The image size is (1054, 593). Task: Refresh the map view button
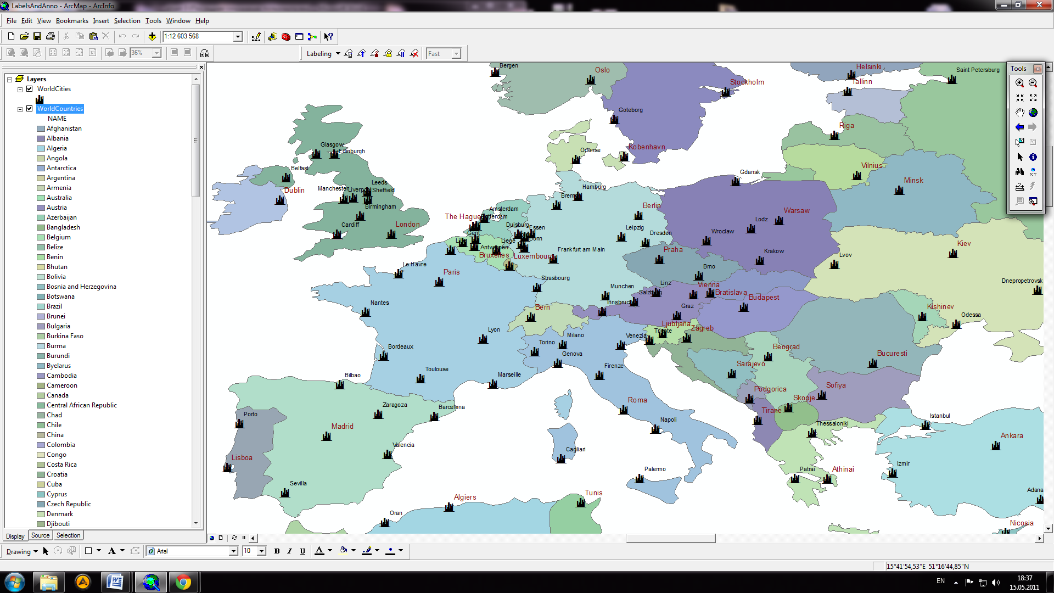tap(234, 538)
